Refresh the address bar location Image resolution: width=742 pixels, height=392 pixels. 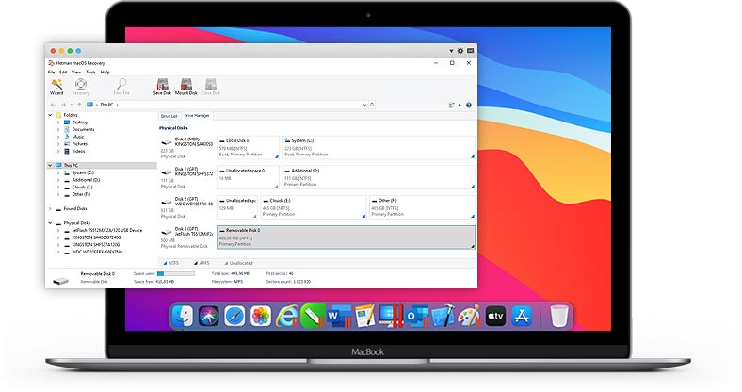[372, 105]
